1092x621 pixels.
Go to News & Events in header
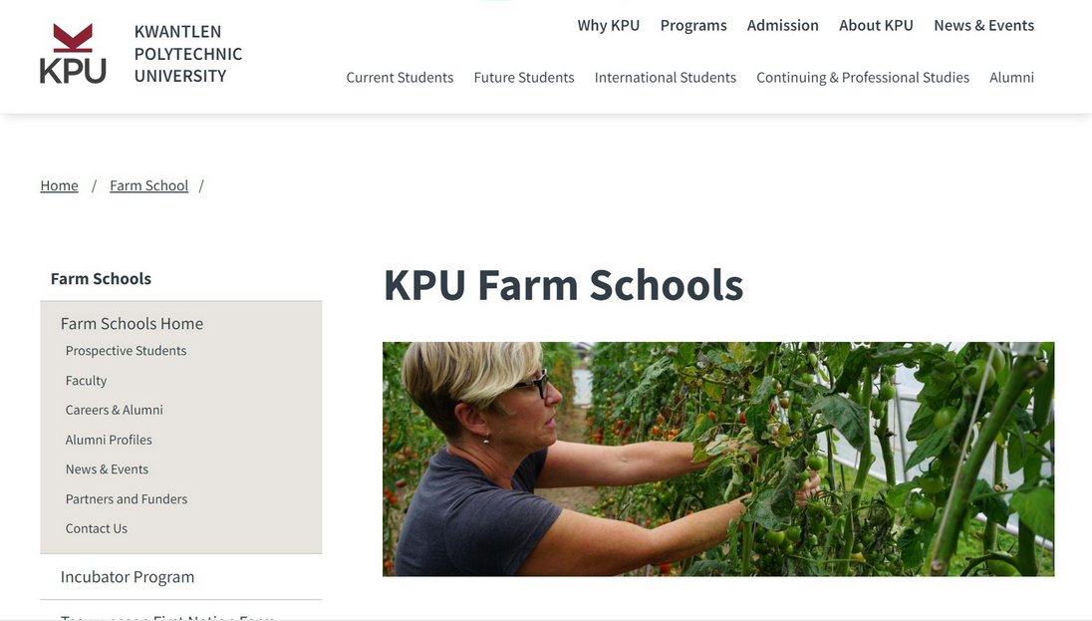click(983, 25)
